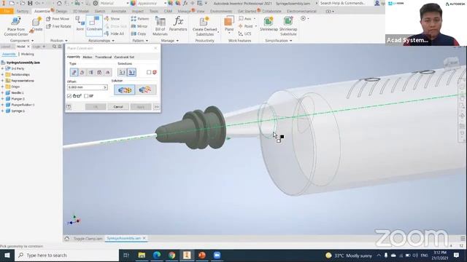Click the Shrinkwrap tool
Image resolution: width=467 pixels, height=262 pixels.
pos(269,24)
